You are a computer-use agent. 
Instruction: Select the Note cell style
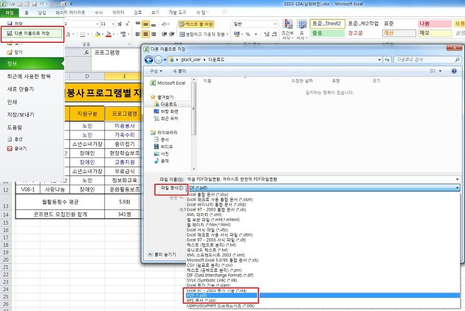[435, 33]
